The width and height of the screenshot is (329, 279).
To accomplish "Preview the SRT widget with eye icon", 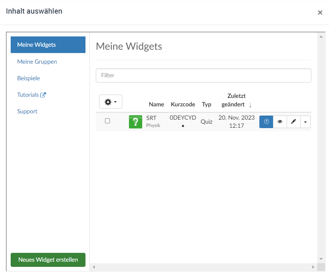I will tap(280, 122).
